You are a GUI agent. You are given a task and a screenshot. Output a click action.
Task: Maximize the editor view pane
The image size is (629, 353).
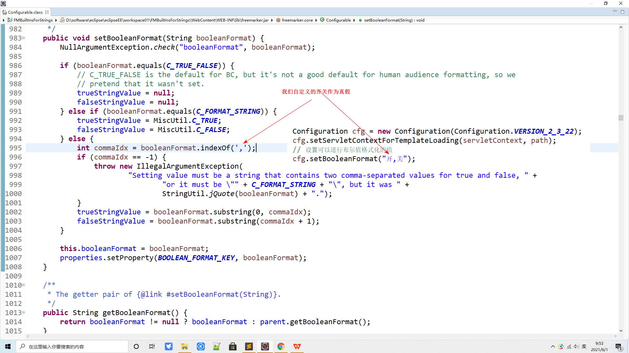(622, 11)
